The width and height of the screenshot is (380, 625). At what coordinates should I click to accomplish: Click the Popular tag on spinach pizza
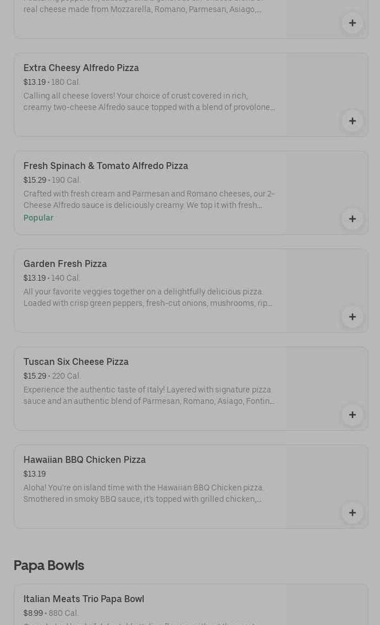tap(38, 218)
